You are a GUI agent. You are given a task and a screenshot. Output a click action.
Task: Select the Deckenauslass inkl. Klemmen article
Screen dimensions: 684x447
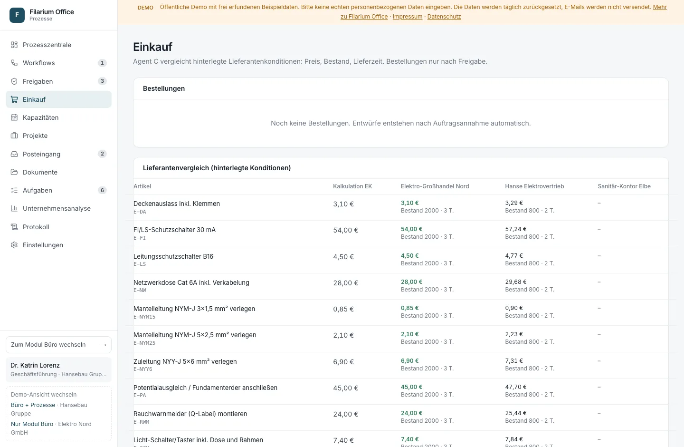coord(177,204)
